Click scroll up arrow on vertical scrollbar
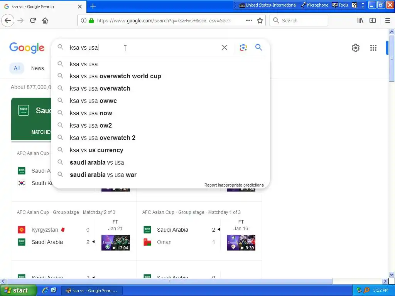Viewport: 395px width, 296px height. click(392, 32)
